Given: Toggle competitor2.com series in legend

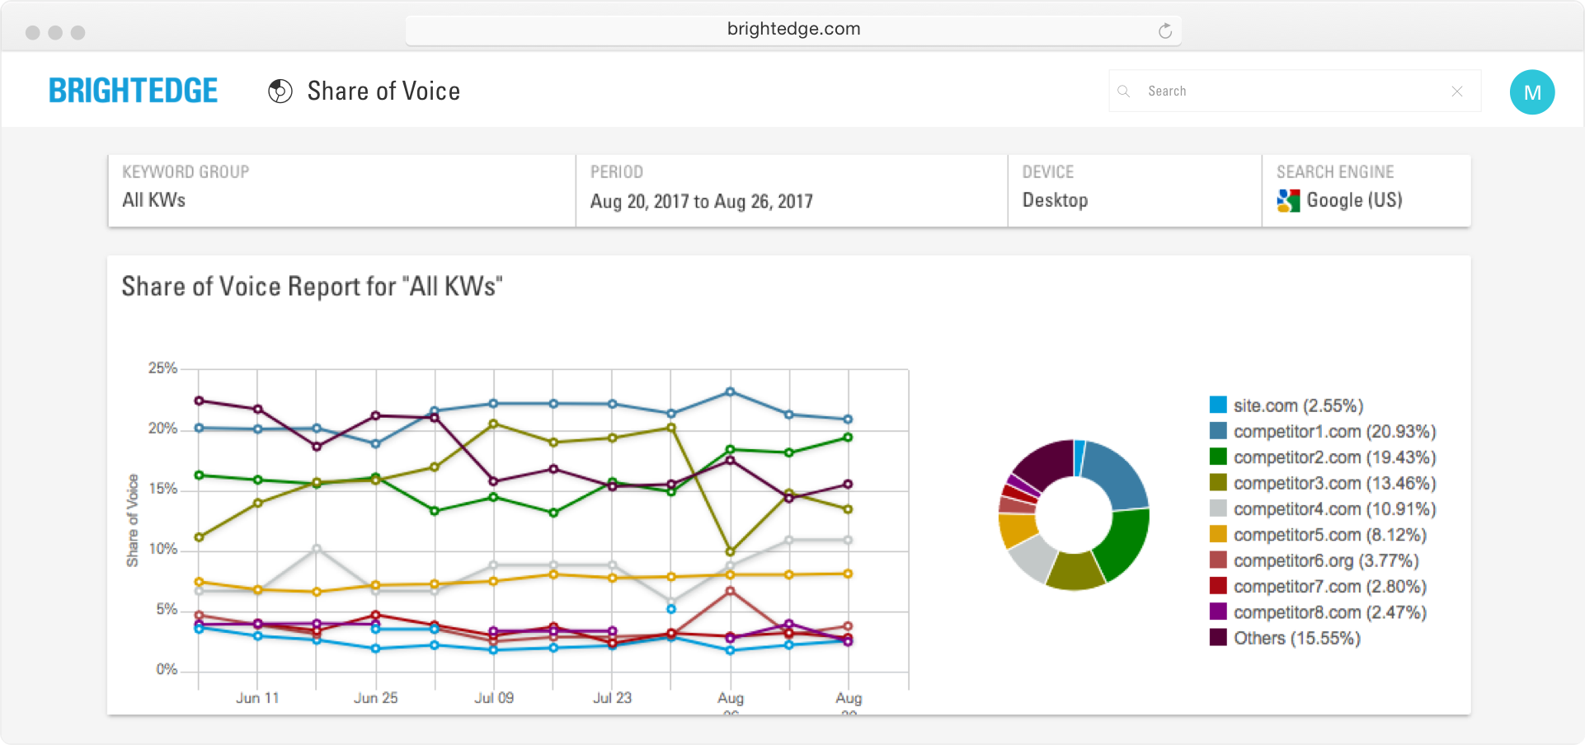Looking at the screenshot, I should click(x=1333, y=457).
